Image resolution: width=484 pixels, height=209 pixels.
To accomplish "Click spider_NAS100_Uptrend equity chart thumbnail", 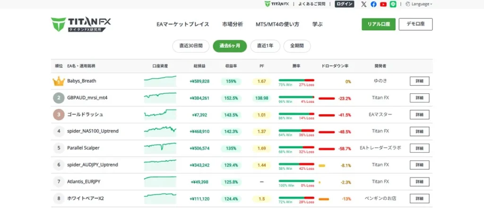I will click(x=160, y=131).
